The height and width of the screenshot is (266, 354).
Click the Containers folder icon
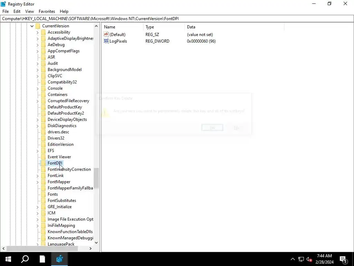point(43,95)
